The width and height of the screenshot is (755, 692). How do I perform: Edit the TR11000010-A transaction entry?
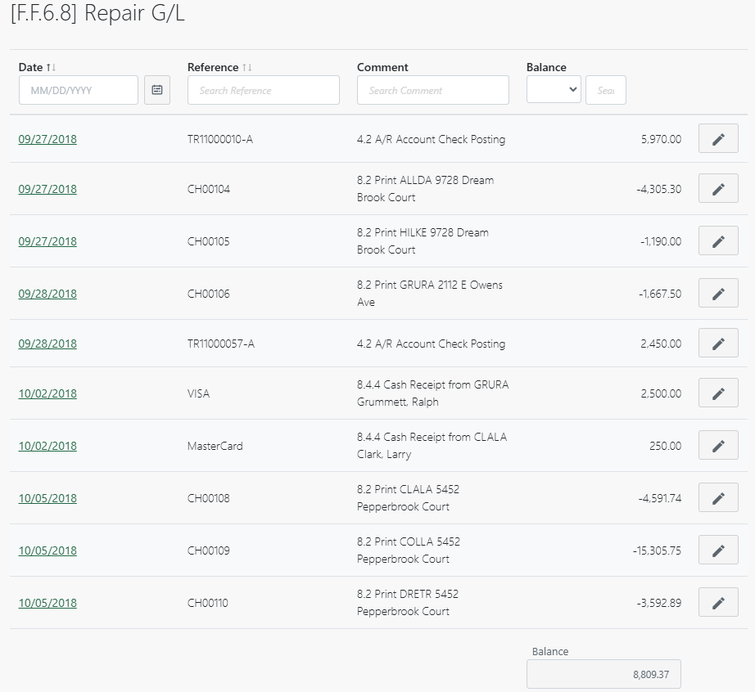coord(717,138)
